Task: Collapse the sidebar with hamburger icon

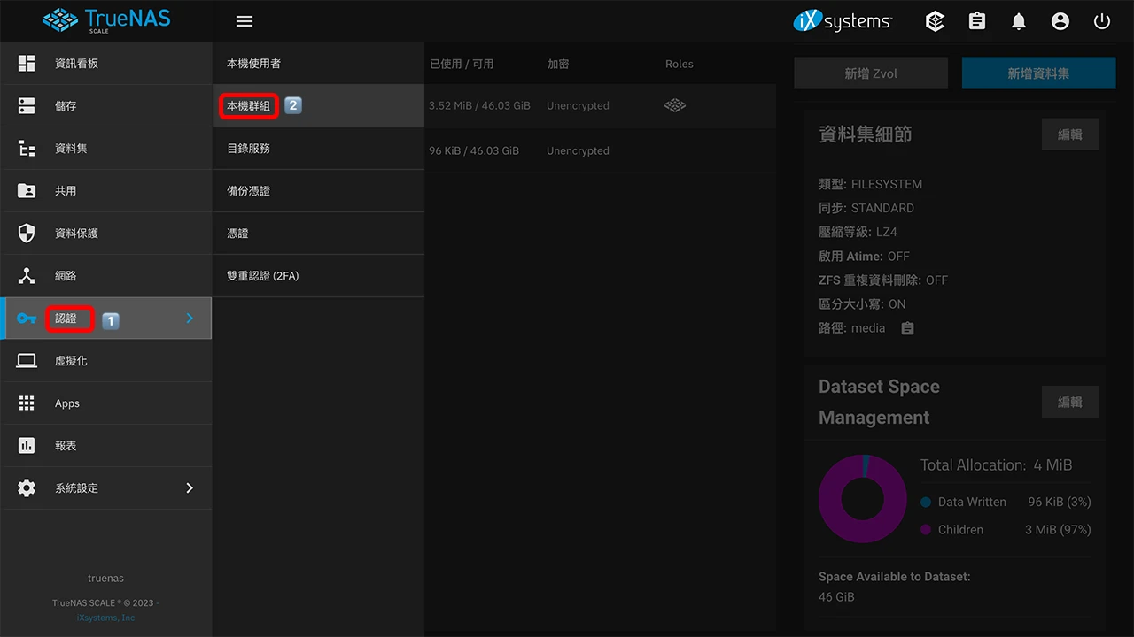Action: 245,21
